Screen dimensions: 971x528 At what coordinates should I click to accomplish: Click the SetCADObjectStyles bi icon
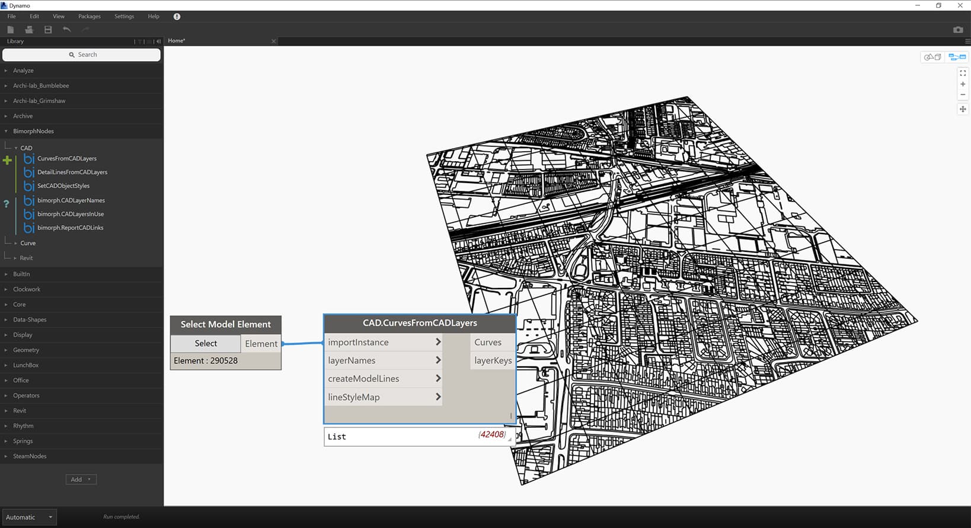tap(28, 186)
